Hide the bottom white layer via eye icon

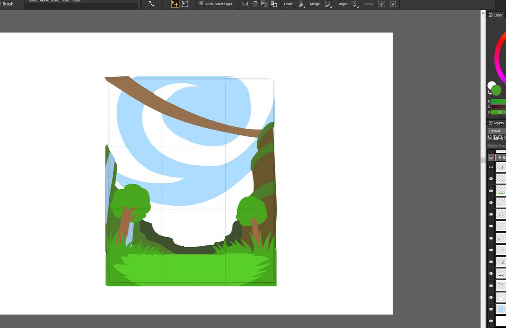(491, 321)
